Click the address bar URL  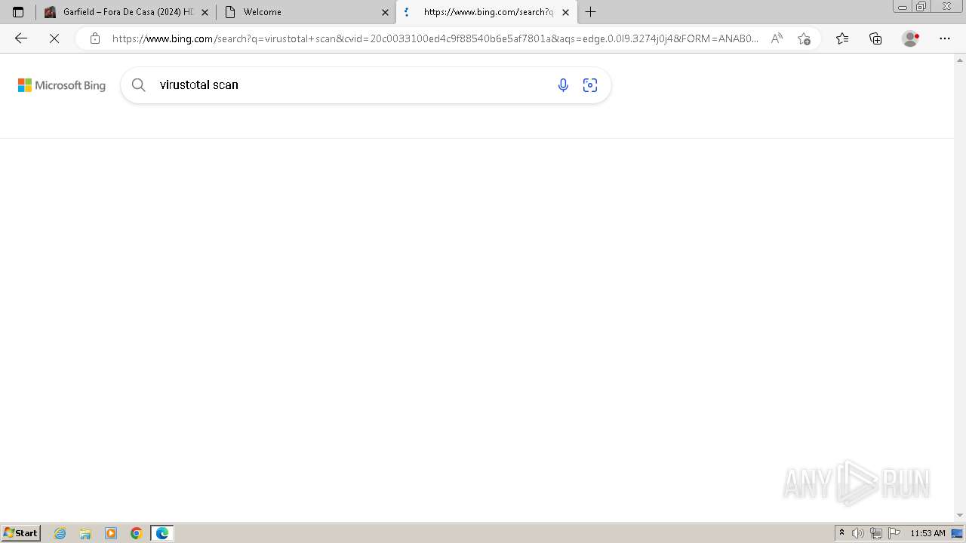click(435, 38)
